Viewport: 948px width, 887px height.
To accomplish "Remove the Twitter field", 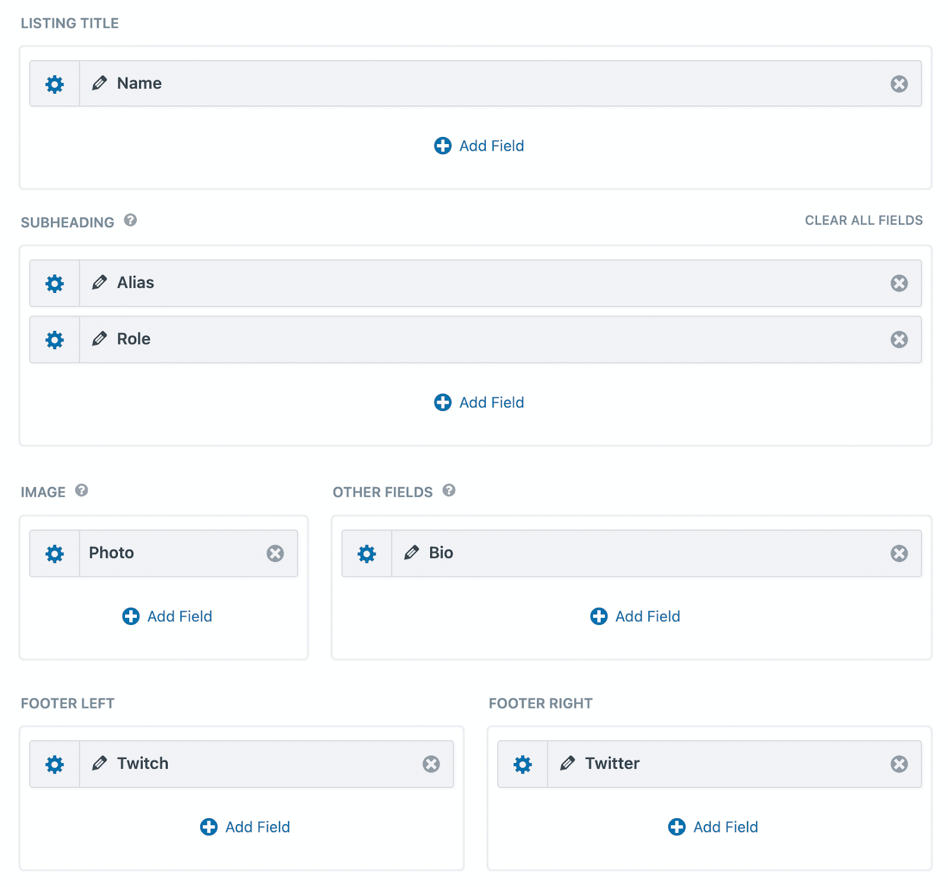I will pyautogui.click(x=899, y=764).
